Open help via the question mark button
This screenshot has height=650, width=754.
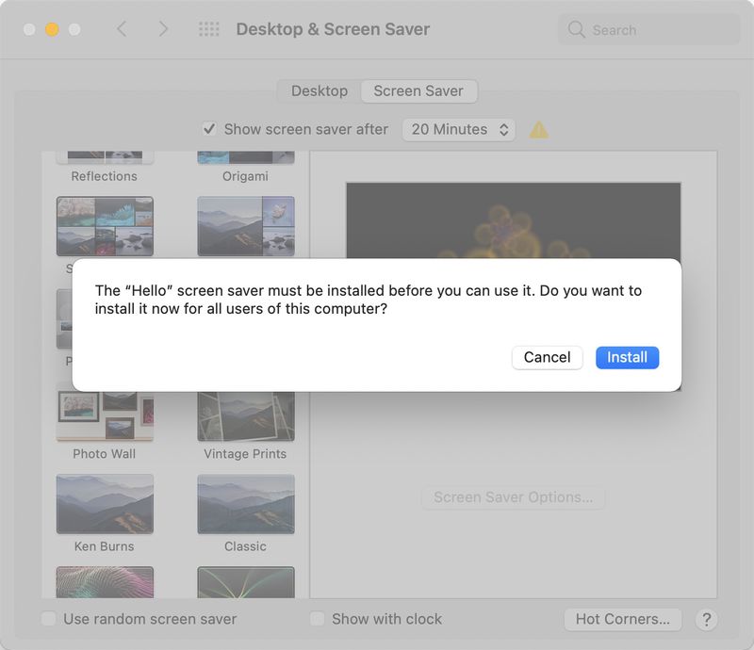point(705,620)
